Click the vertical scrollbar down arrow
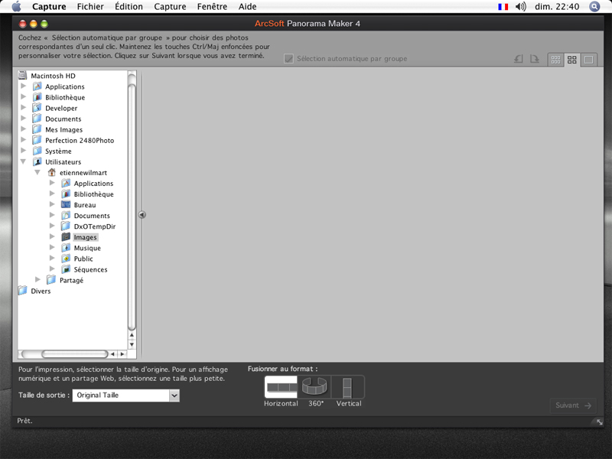 pos(132,344)
